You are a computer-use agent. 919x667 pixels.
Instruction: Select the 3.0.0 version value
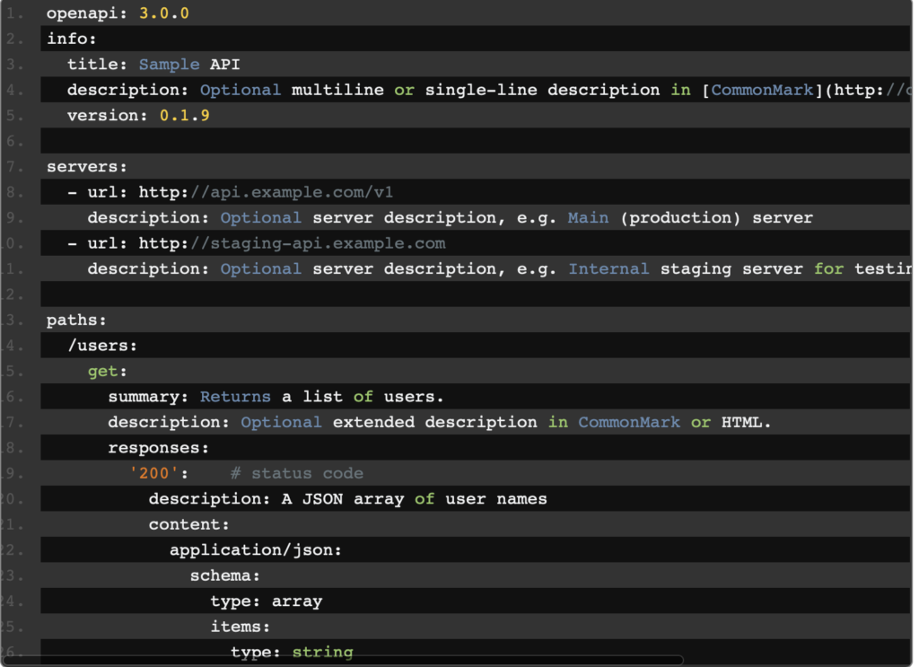(x=163, y=13)
